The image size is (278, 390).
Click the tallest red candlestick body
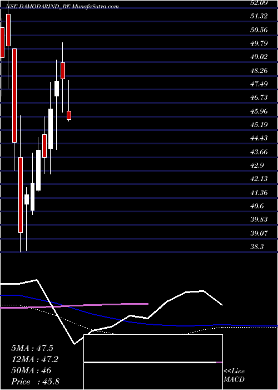tap(14, 95)
